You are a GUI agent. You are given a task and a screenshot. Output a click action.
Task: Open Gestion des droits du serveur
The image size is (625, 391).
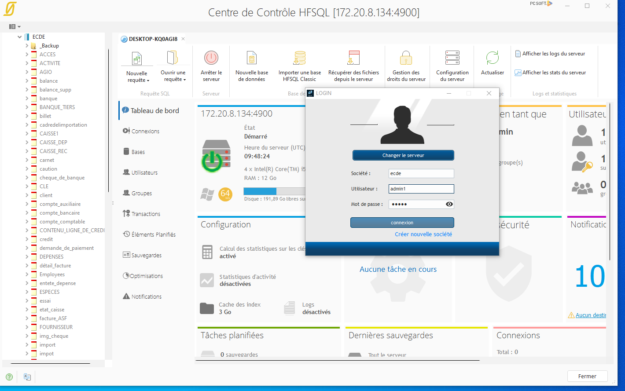tap(406, 58)
